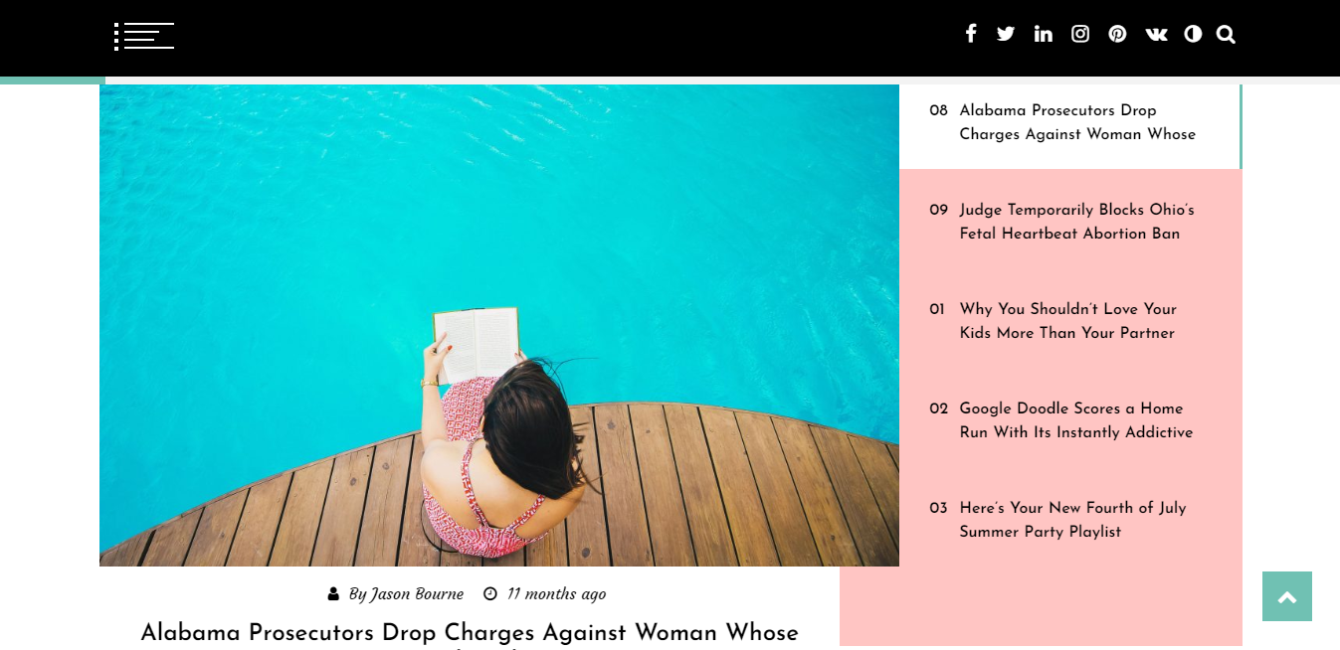Image resolution: width=1340 pixels, height=650 pixels.
Task: Open the Facebook social link
Action: [x=971, y=34]
